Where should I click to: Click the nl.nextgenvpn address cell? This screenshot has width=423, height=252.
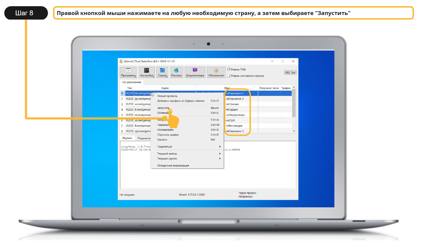[143, 115]
